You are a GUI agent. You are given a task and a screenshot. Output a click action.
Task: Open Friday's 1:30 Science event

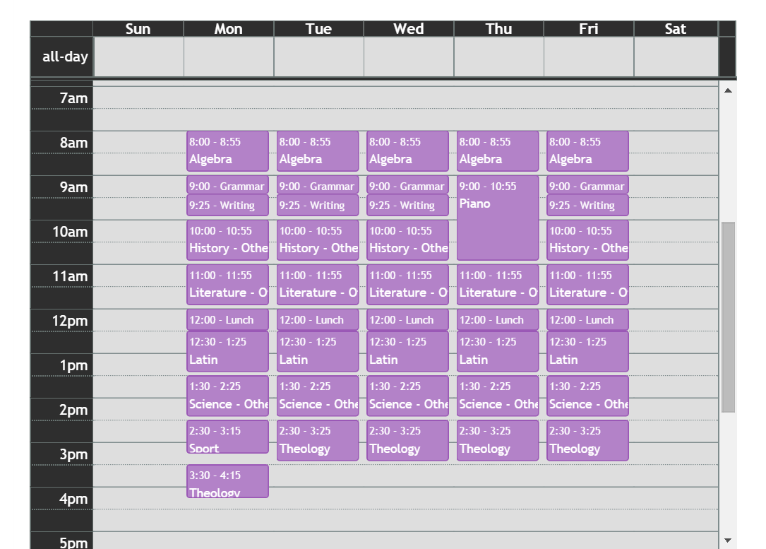pos(587,396)
